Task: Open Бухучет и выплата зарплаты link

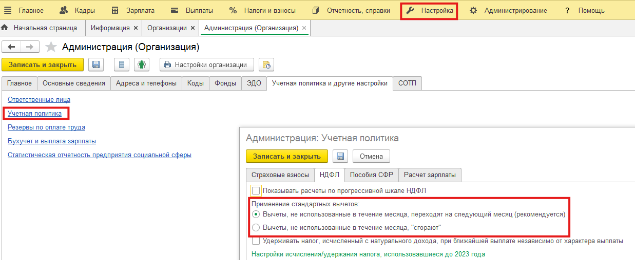Action: (x=52, y=141)
